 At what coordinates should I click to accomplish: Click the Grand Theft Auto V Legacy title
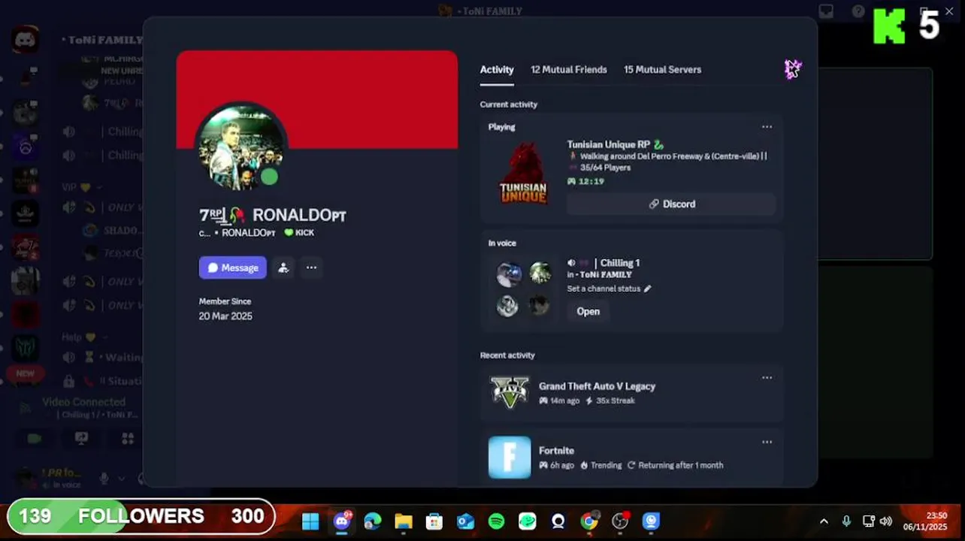tap(597, 386)
